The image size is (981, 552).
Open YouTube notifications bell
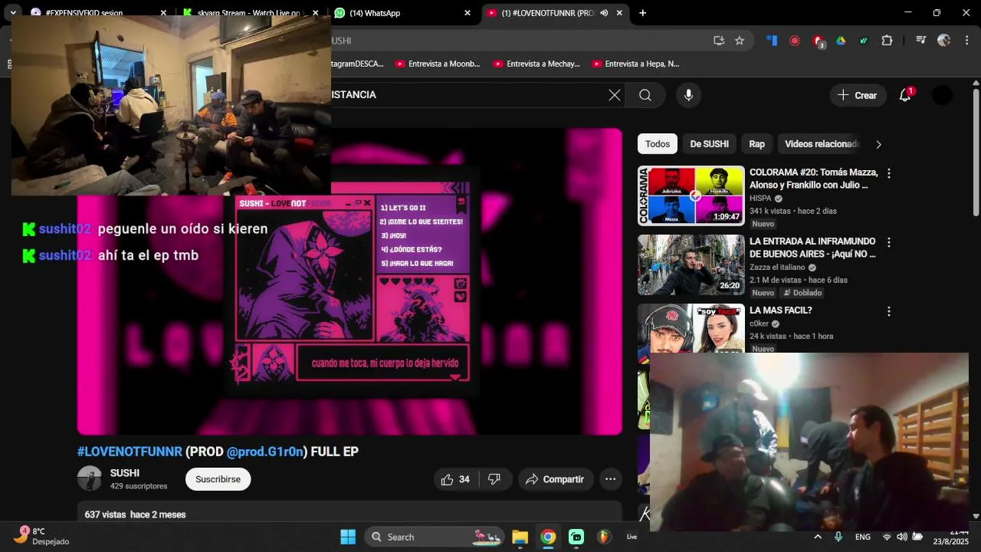905,95
